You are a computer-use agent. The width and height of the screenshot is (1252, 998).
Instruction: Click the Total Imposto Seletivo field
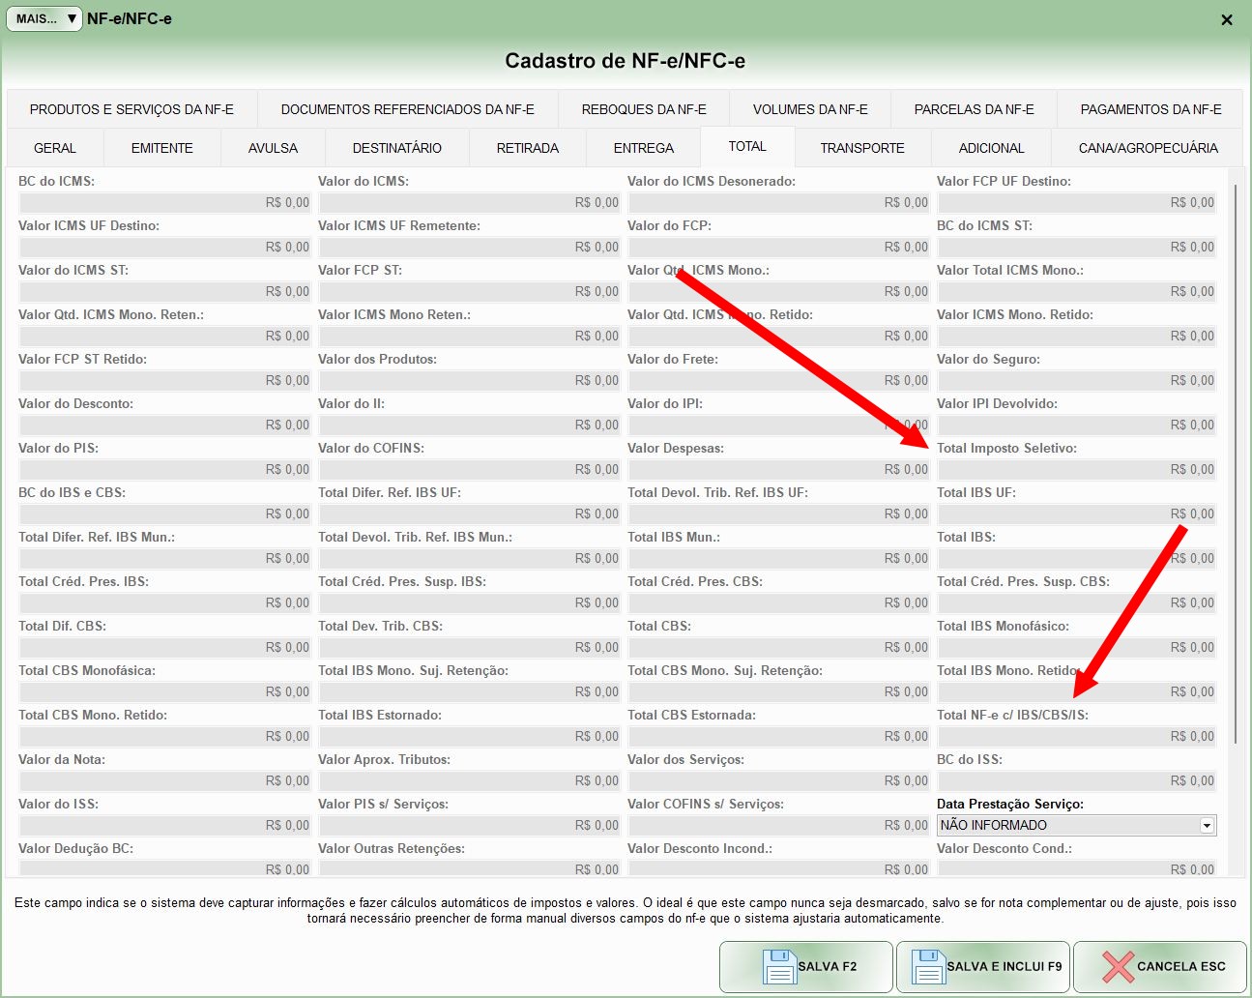click(x=1076, y=470)
